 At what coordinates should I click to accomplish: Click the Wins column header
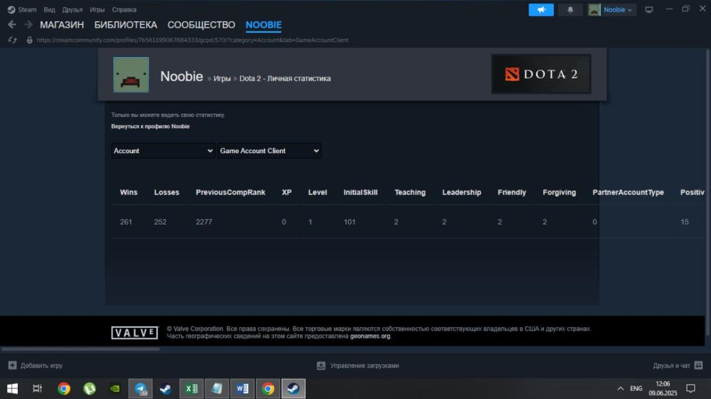[128, 192]
